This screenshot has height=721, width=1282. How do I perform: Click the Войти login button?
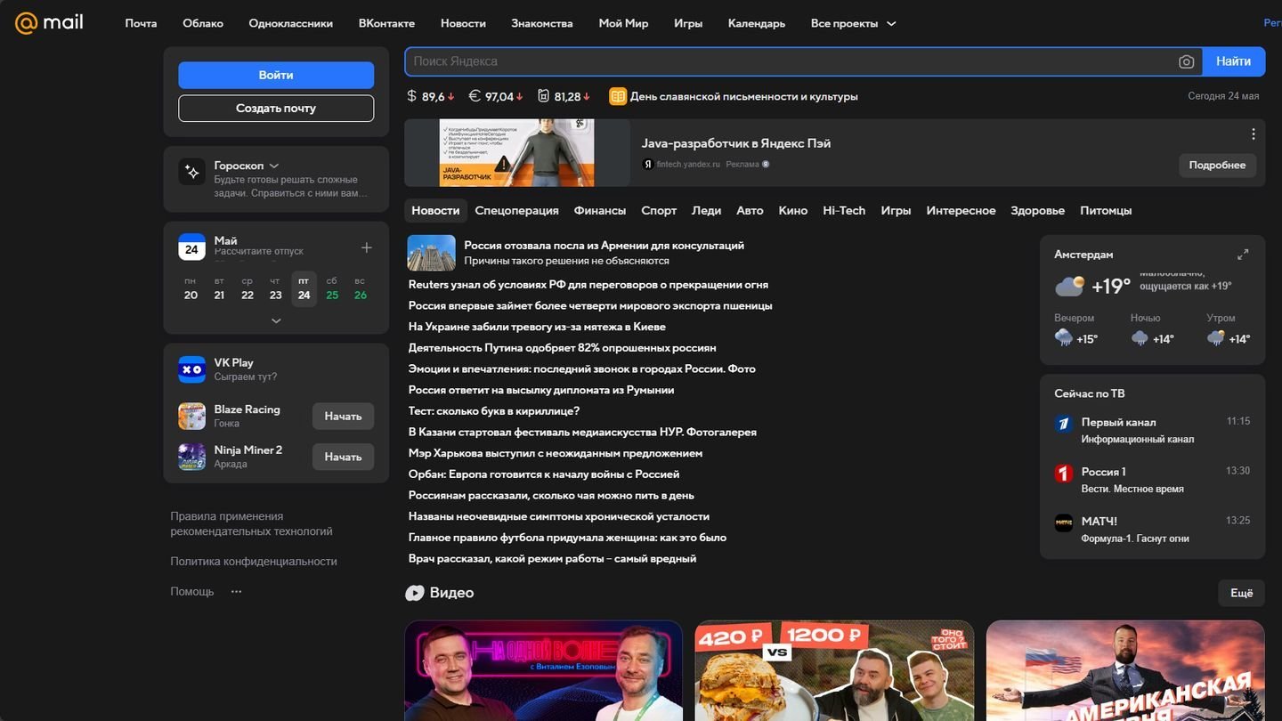tap(276, 75)
